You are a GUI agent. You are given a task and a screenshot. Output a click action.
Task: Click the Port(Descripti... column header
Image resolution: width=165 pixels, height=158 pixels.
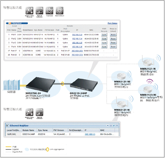click(76, 130)
